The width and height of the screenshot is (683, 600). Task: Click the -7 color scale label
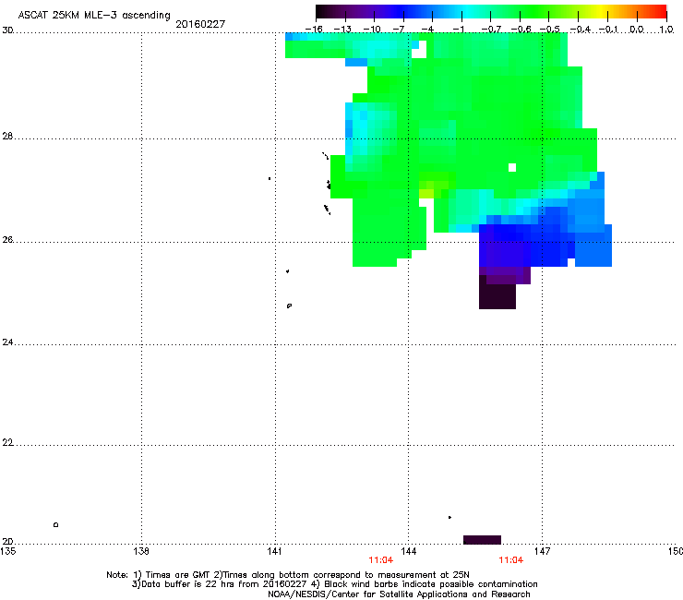[399, 30]
